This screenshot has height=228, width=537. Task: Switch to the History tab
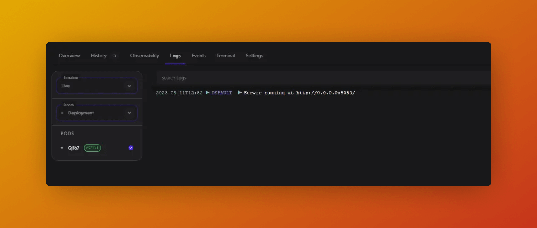click(x=99, y=56)
